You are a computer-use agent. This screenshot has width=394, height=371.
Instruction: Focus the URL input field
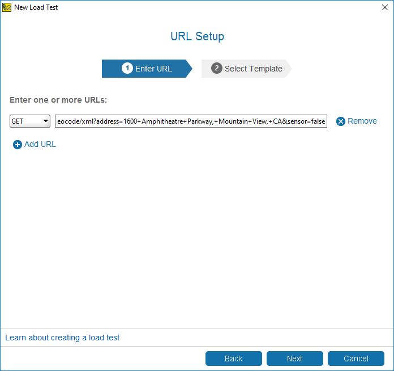click(191, 121)
